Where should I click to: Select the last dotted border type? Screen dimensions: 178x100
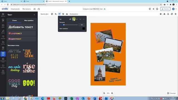point(84,19)
